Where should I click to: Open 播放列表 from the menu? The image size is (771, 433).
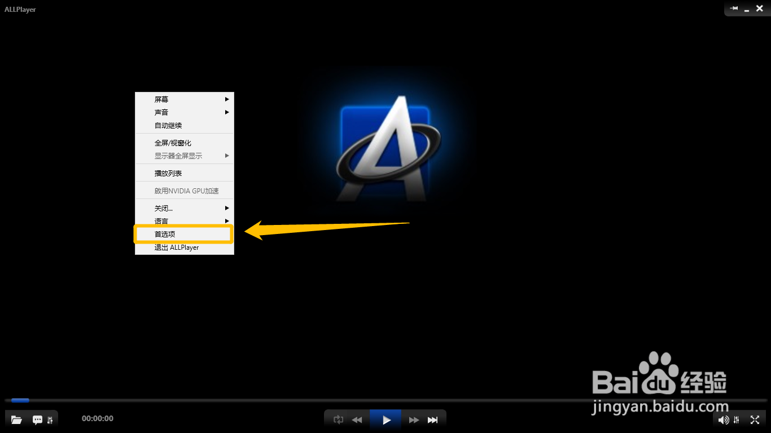point(185,173)
